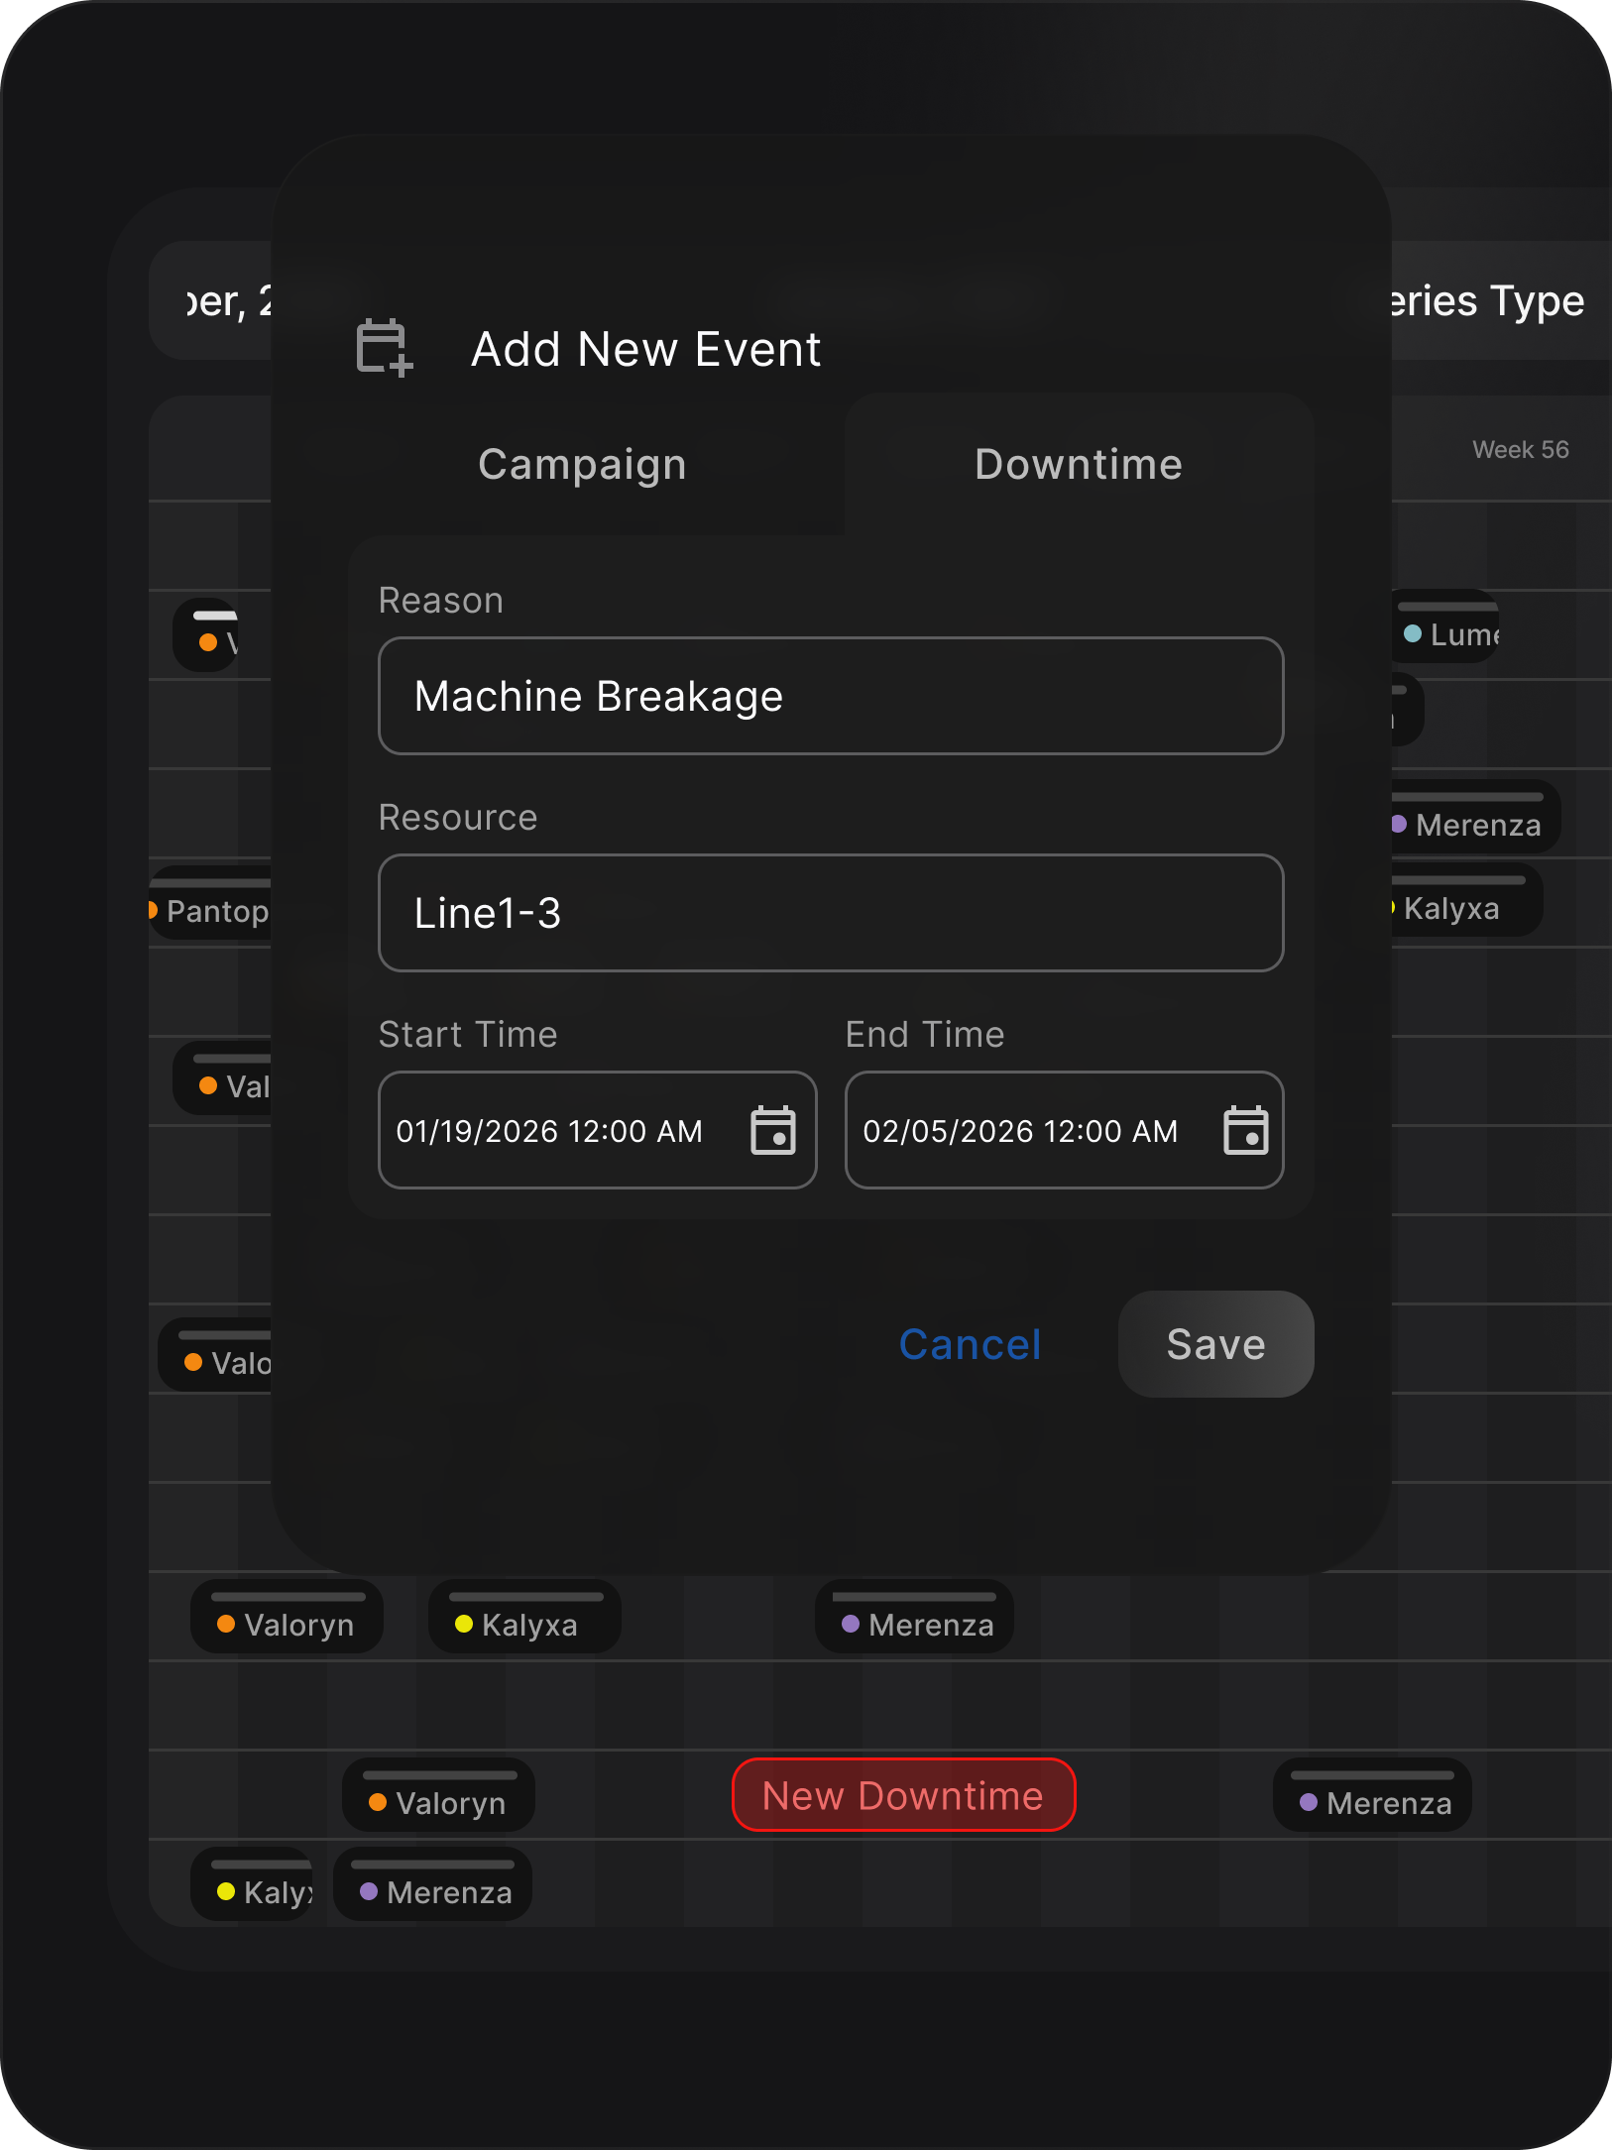Switch to the Campaign tab
This screenshot has width=1612, height=2150.
point(582,464)
